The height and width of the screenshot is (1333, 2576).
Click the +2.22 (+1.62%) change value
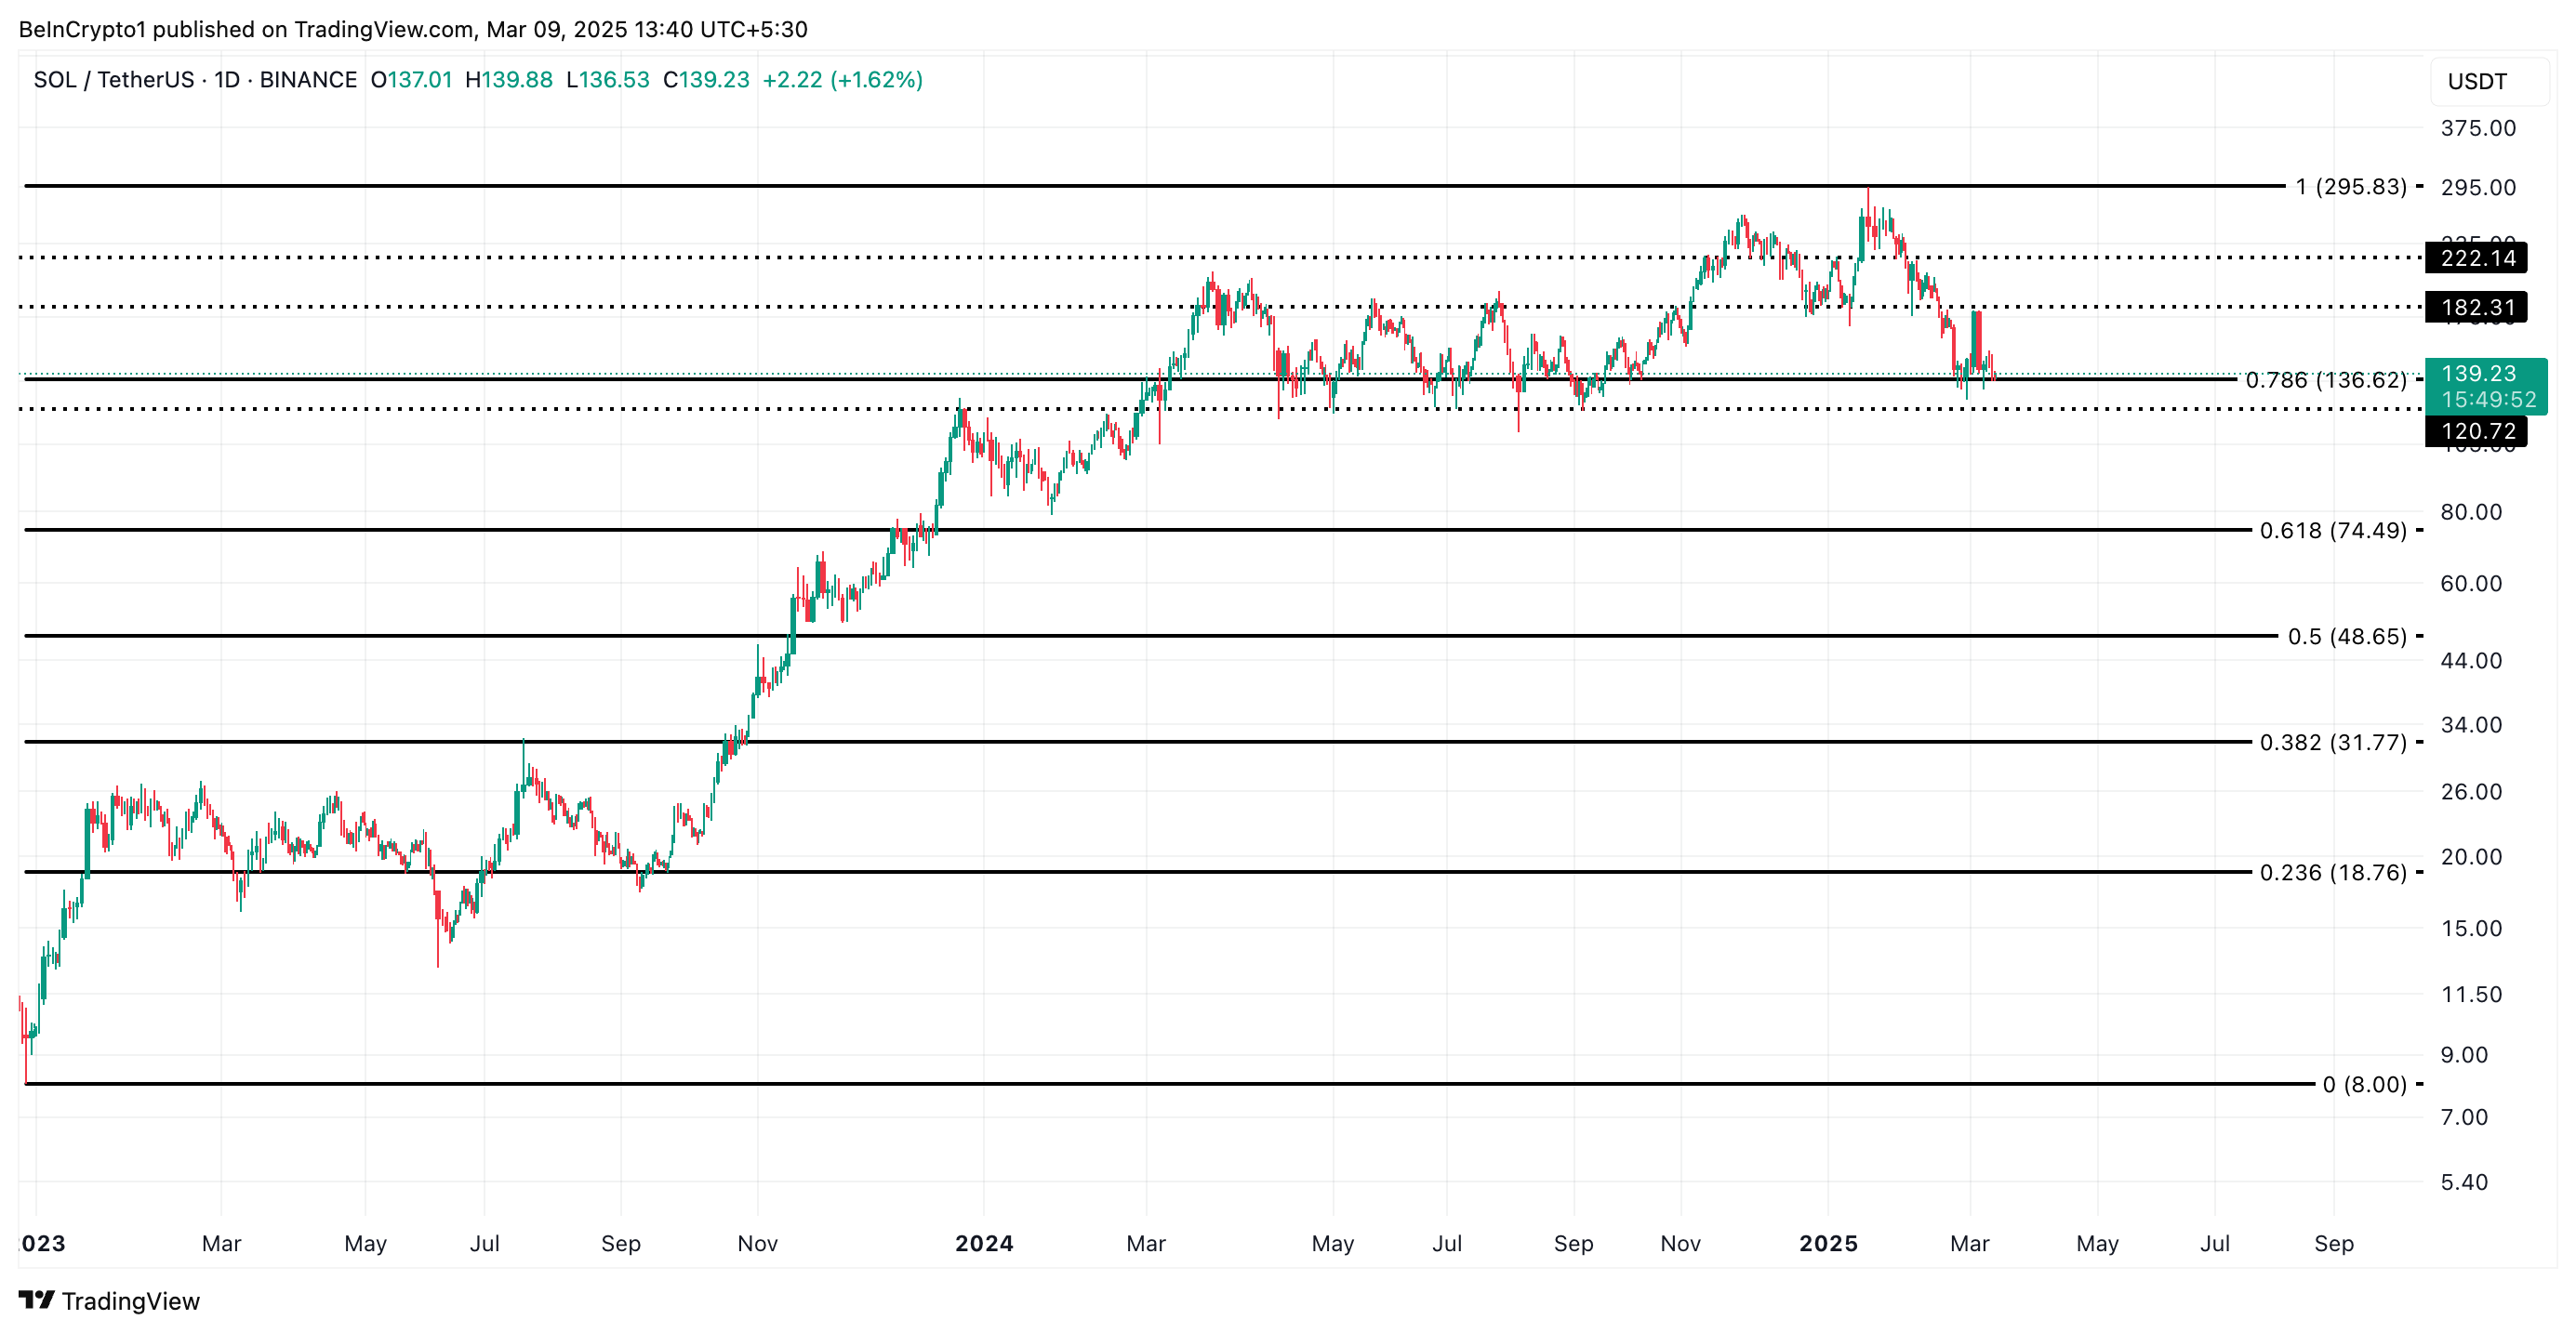click(x=842, y=80)
